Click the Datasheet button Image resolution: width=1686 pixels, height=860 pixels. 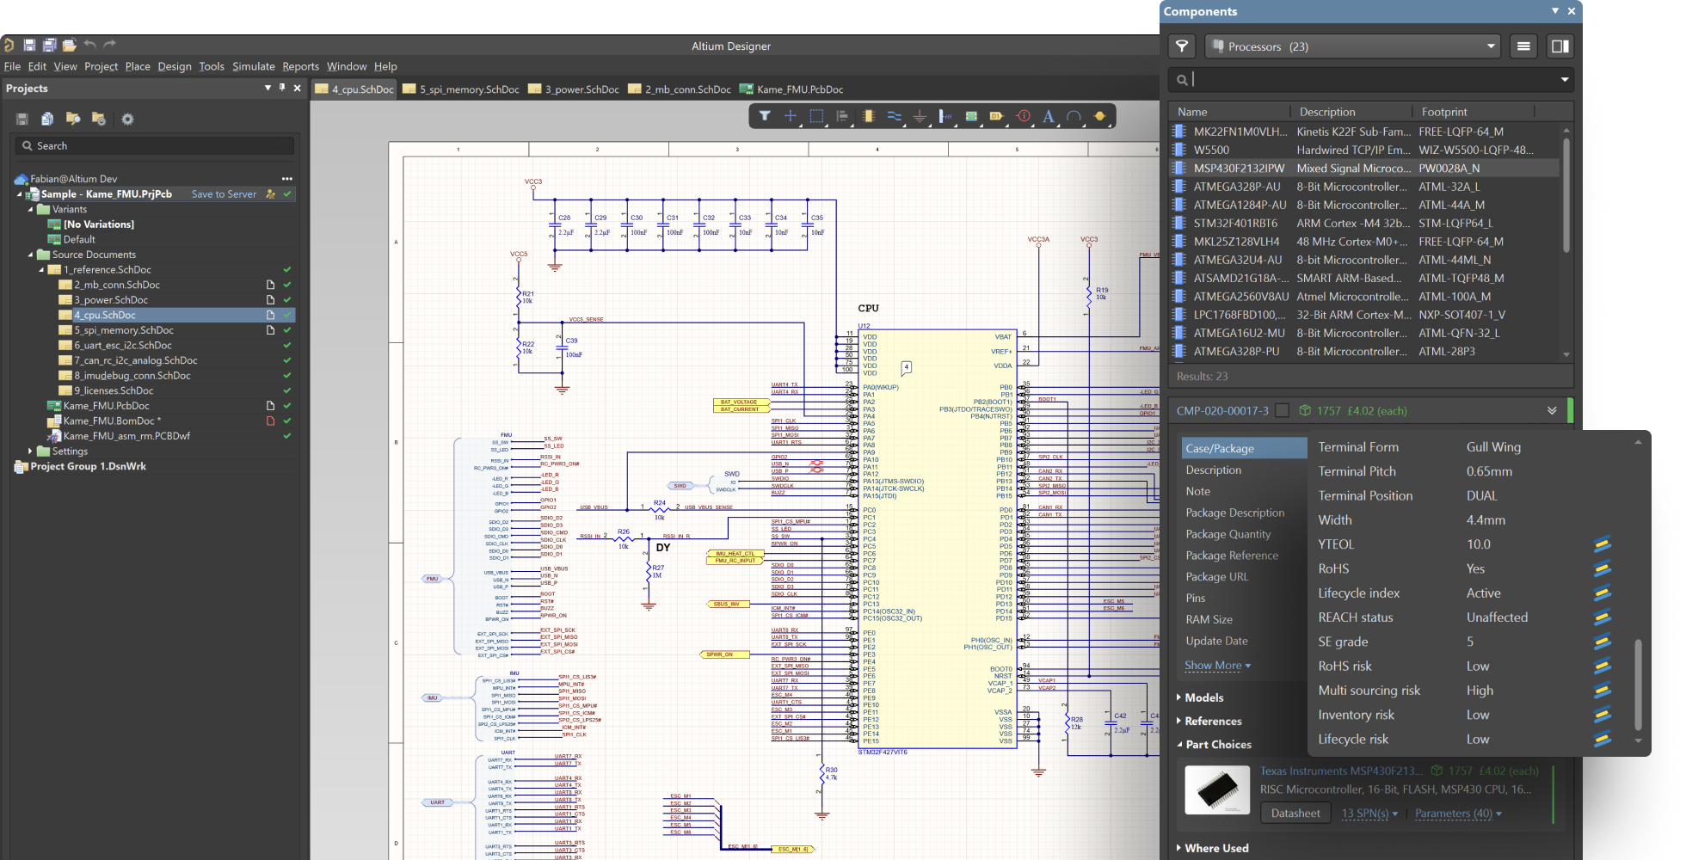coord(1295,814)
